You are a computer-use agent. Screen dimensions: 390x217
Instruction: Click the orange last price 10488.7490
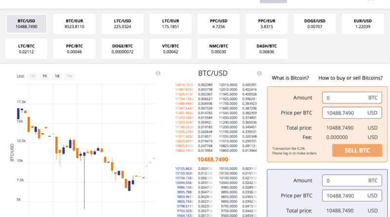click(x=213, y=159)
